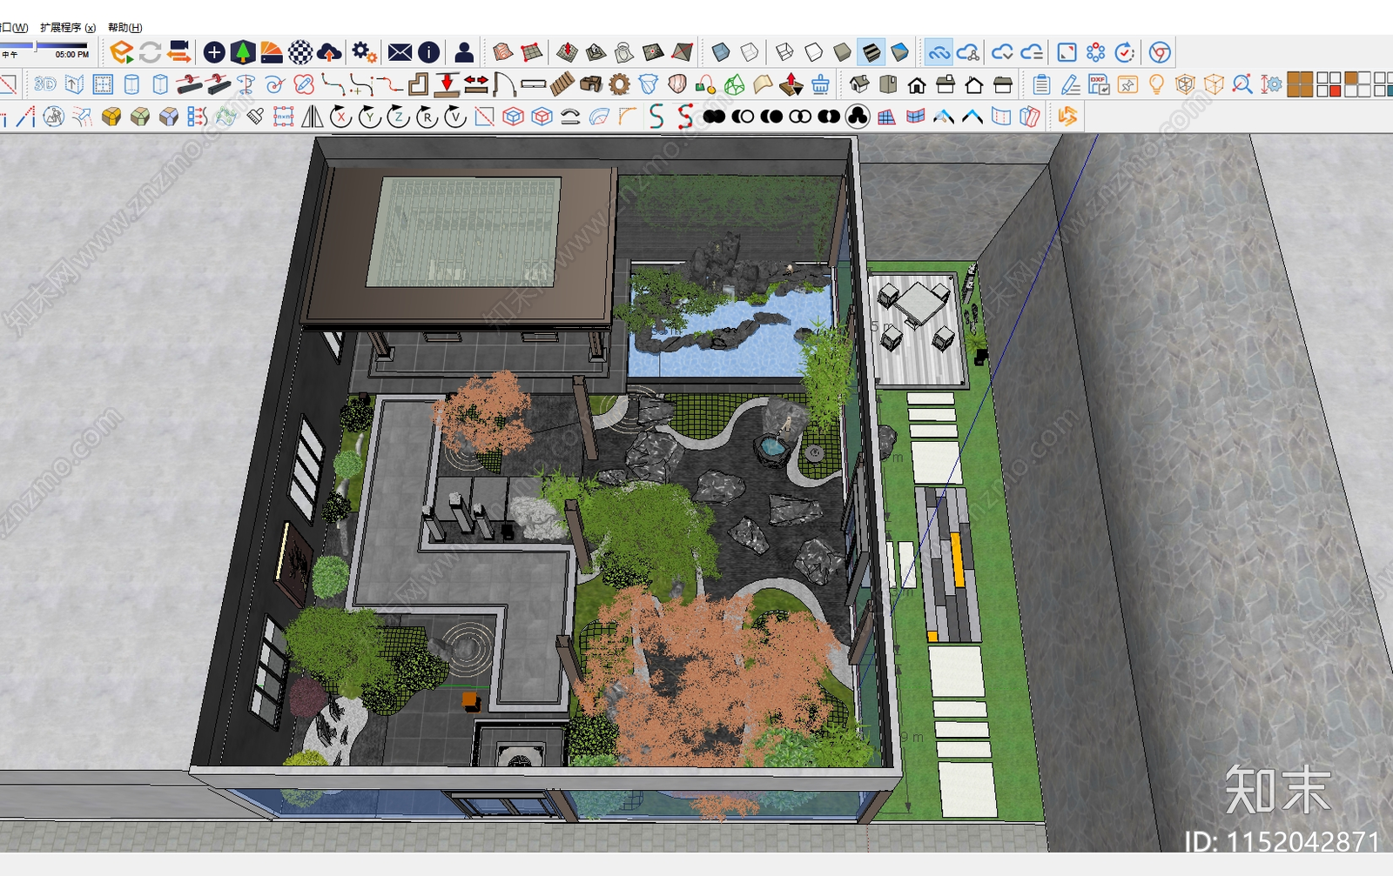Click the cloud checkmark icon
The image size is (1393, 876).
click(1002, 52)
